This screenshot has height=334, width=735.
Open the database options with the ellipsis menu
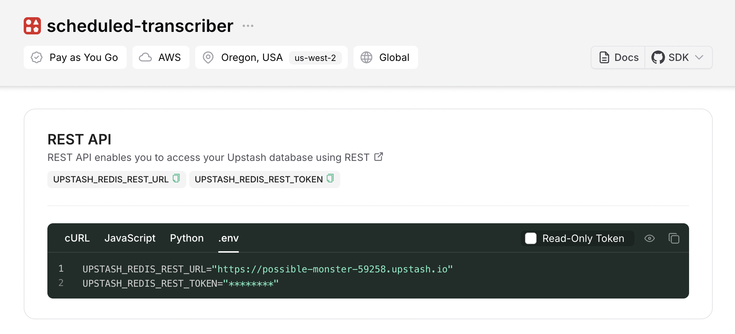[x=248, y=25]
